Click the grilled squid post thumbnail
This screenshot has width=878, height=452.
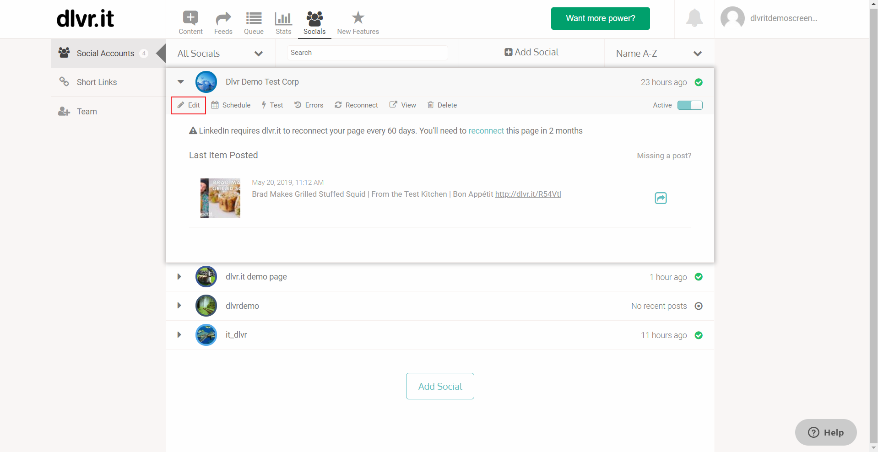220,198
